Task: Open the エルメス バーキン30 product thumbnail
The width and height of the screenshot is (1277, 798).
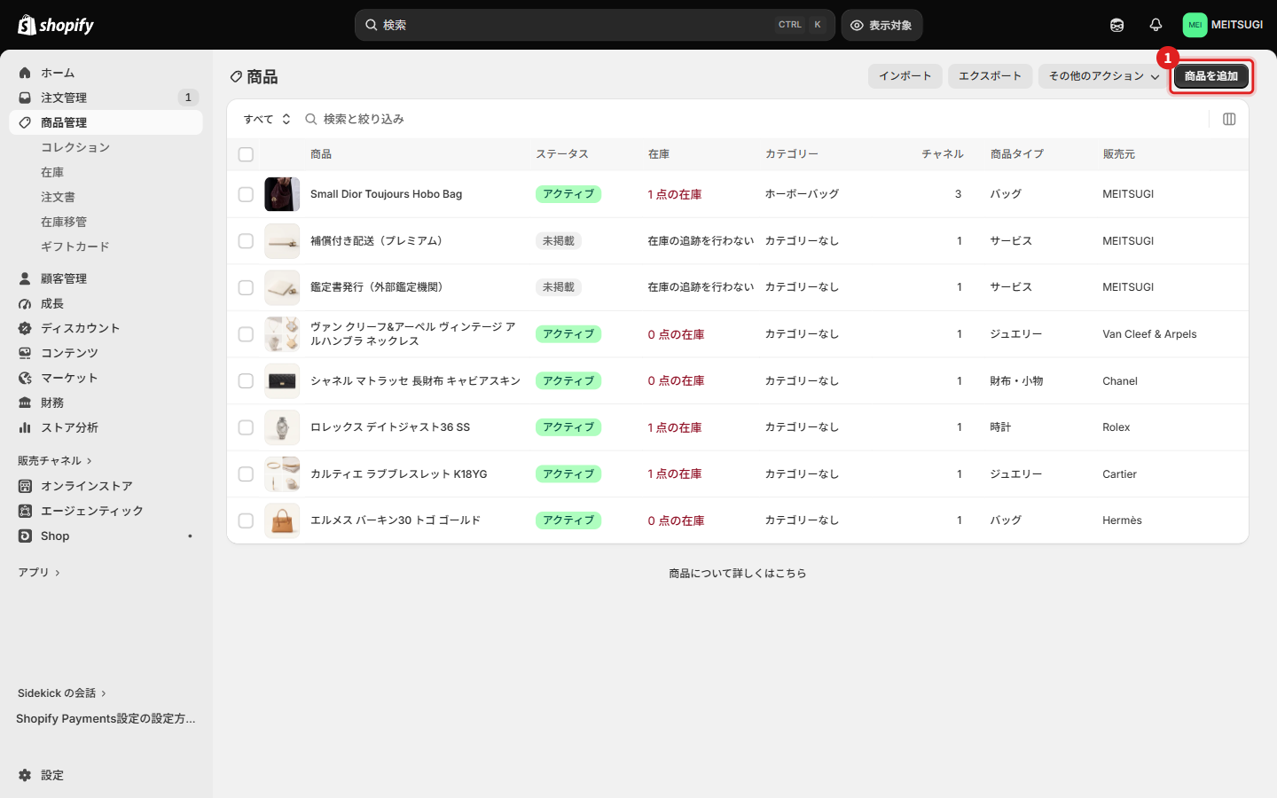Action: pyautogui.click(x=282, y=520)
